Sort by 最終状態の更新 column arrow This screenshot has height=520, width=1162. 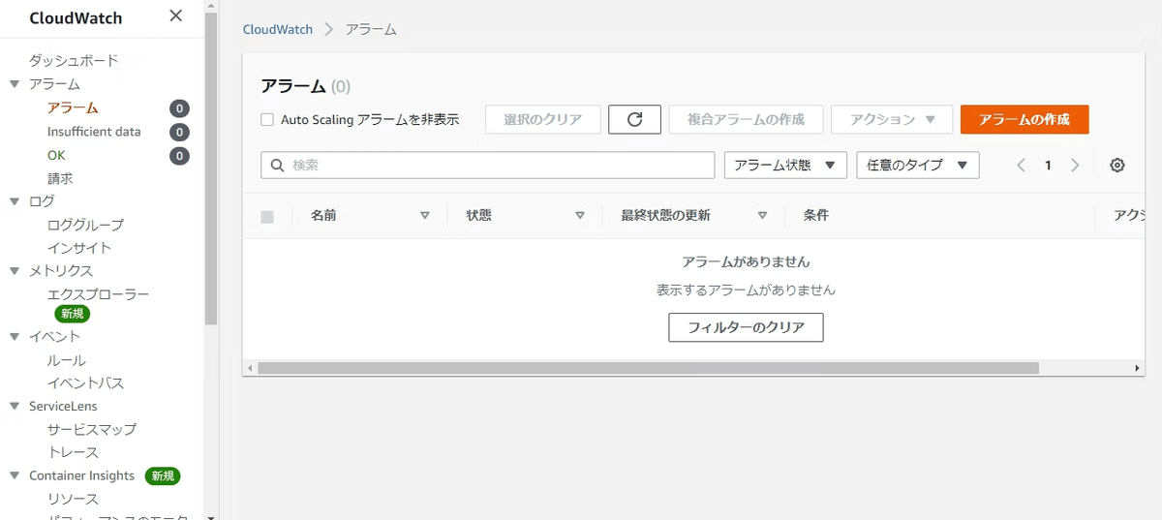click(762, 215)
